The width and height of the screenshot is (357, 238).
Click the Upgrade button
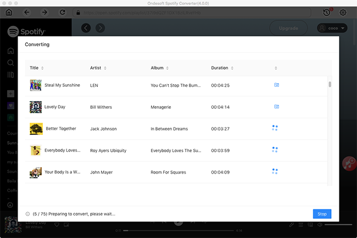point(289,28)
